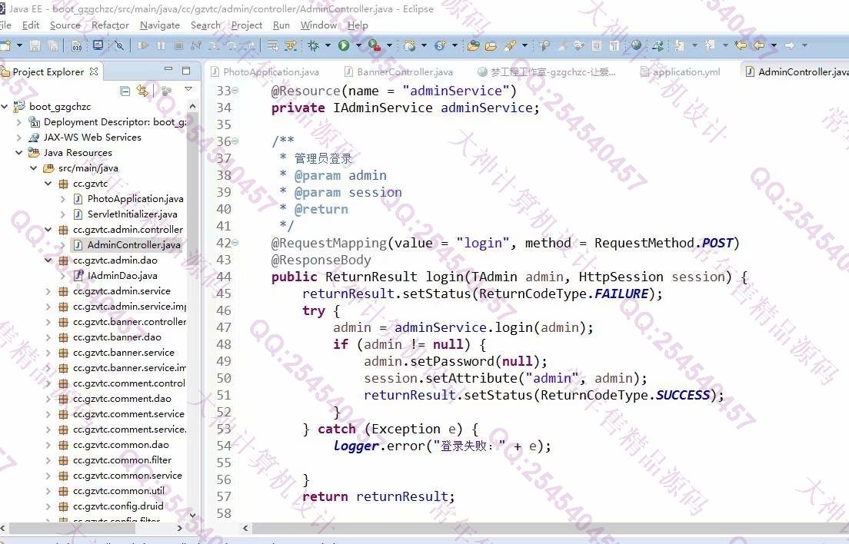This screenshot has height=544, width=849.
Task: Toggle Block Selection Mode icon
Action: pyautogui.click(x=597, y=46)
